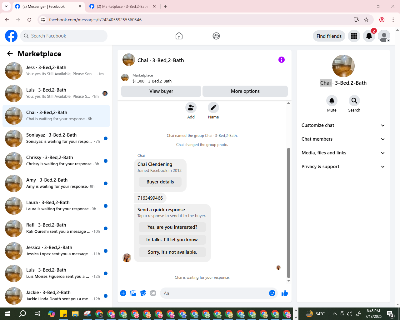Search within the conversation
The height and width of the screenshot is (320, 400).
(x=354, y=101)
